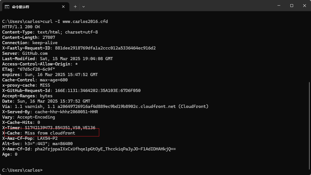Viewport: 311px width, 175px height.
Task: Close the 命令提示符 tab
Action: (x=63, y=7)
